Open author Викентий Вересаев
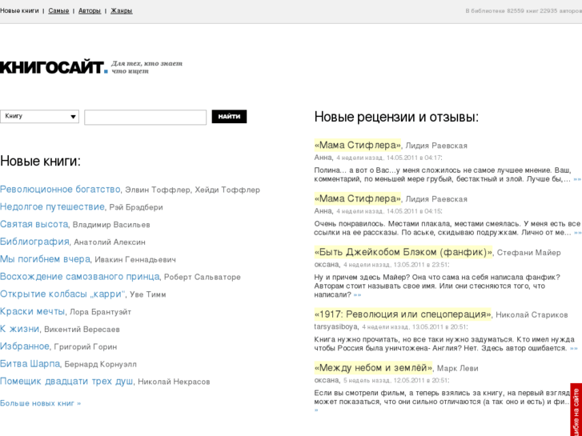 coord(82,330)
